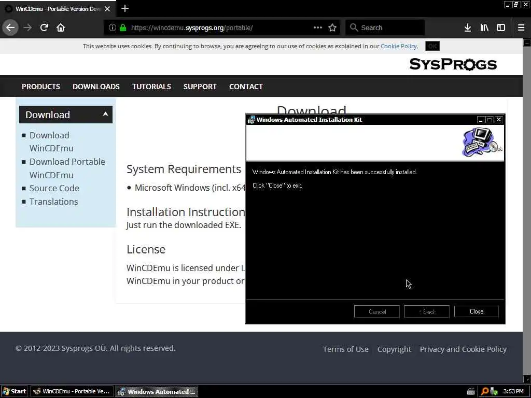Select Windows Automated taskbar button
Viewport: 531px width, 398px height.
pos(157,392)
